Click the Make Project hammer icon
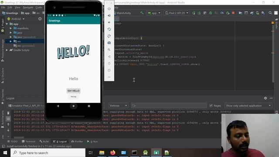Viewport: 279px width, 157px height. (142, 13)
